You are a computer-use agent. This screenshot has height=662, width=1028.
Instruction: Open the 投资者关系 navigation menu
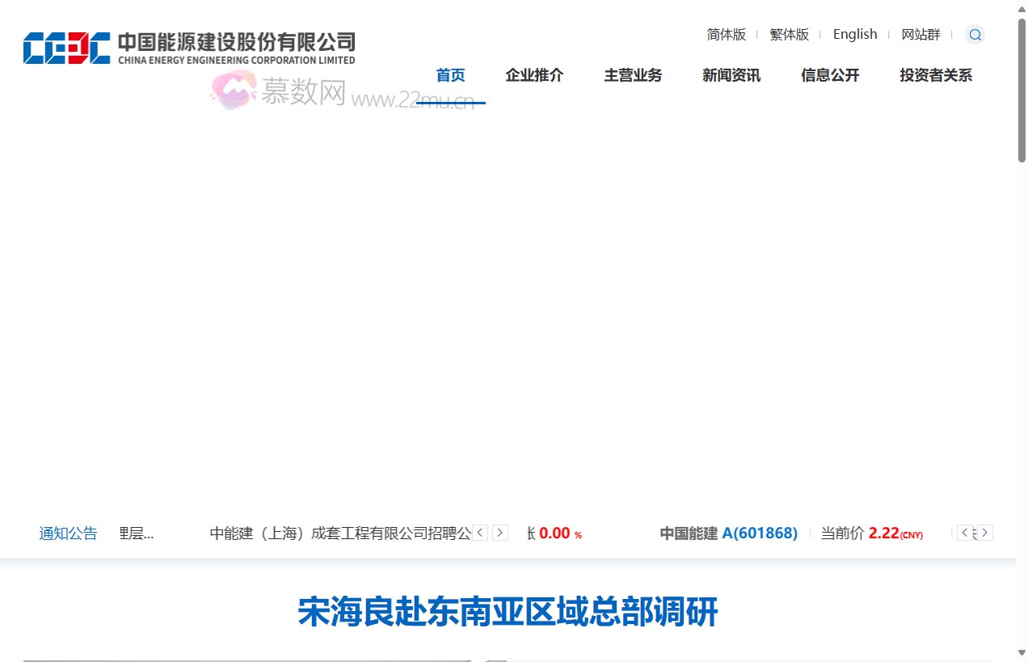[936, 75]
